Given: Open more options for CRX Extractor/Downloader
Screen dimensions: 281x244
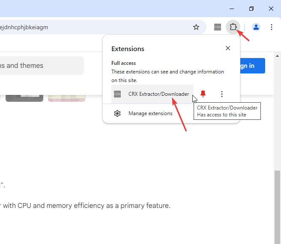Looking at the screenshot, I should click(x=222, y=94).
